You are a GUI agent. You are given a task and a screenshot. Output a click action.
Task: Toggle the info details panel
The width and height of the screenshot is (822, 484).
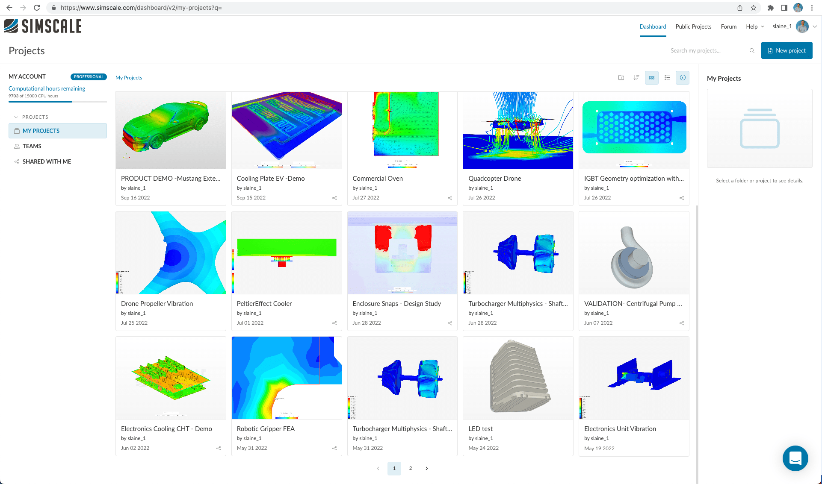(683, 78)
